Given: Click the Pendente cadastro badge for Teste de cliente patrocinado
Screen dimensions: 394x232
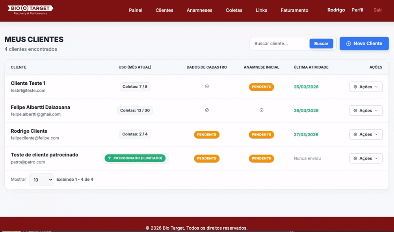Looking at the screenshot, I should pos(206,158).
